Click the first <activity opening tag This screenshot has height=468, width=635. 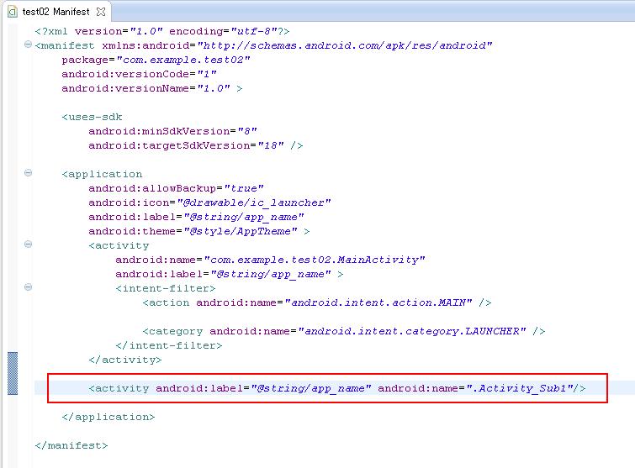click(119, 245)
